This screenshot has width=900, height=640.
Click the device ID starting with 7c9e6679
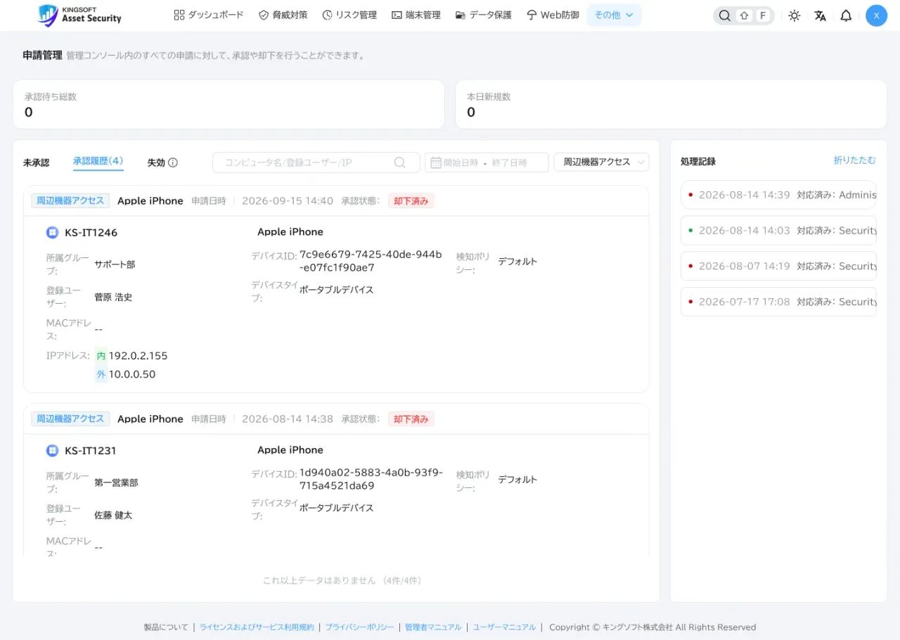pos(371,261)
